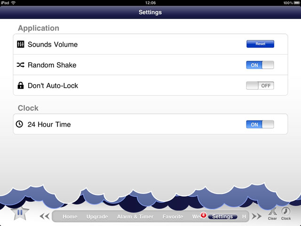Enable the Don't Auto-Lock switch

coord(260,86)
